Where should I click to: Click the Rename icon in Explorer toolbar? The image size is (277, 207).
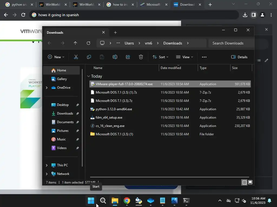point(115,57)
